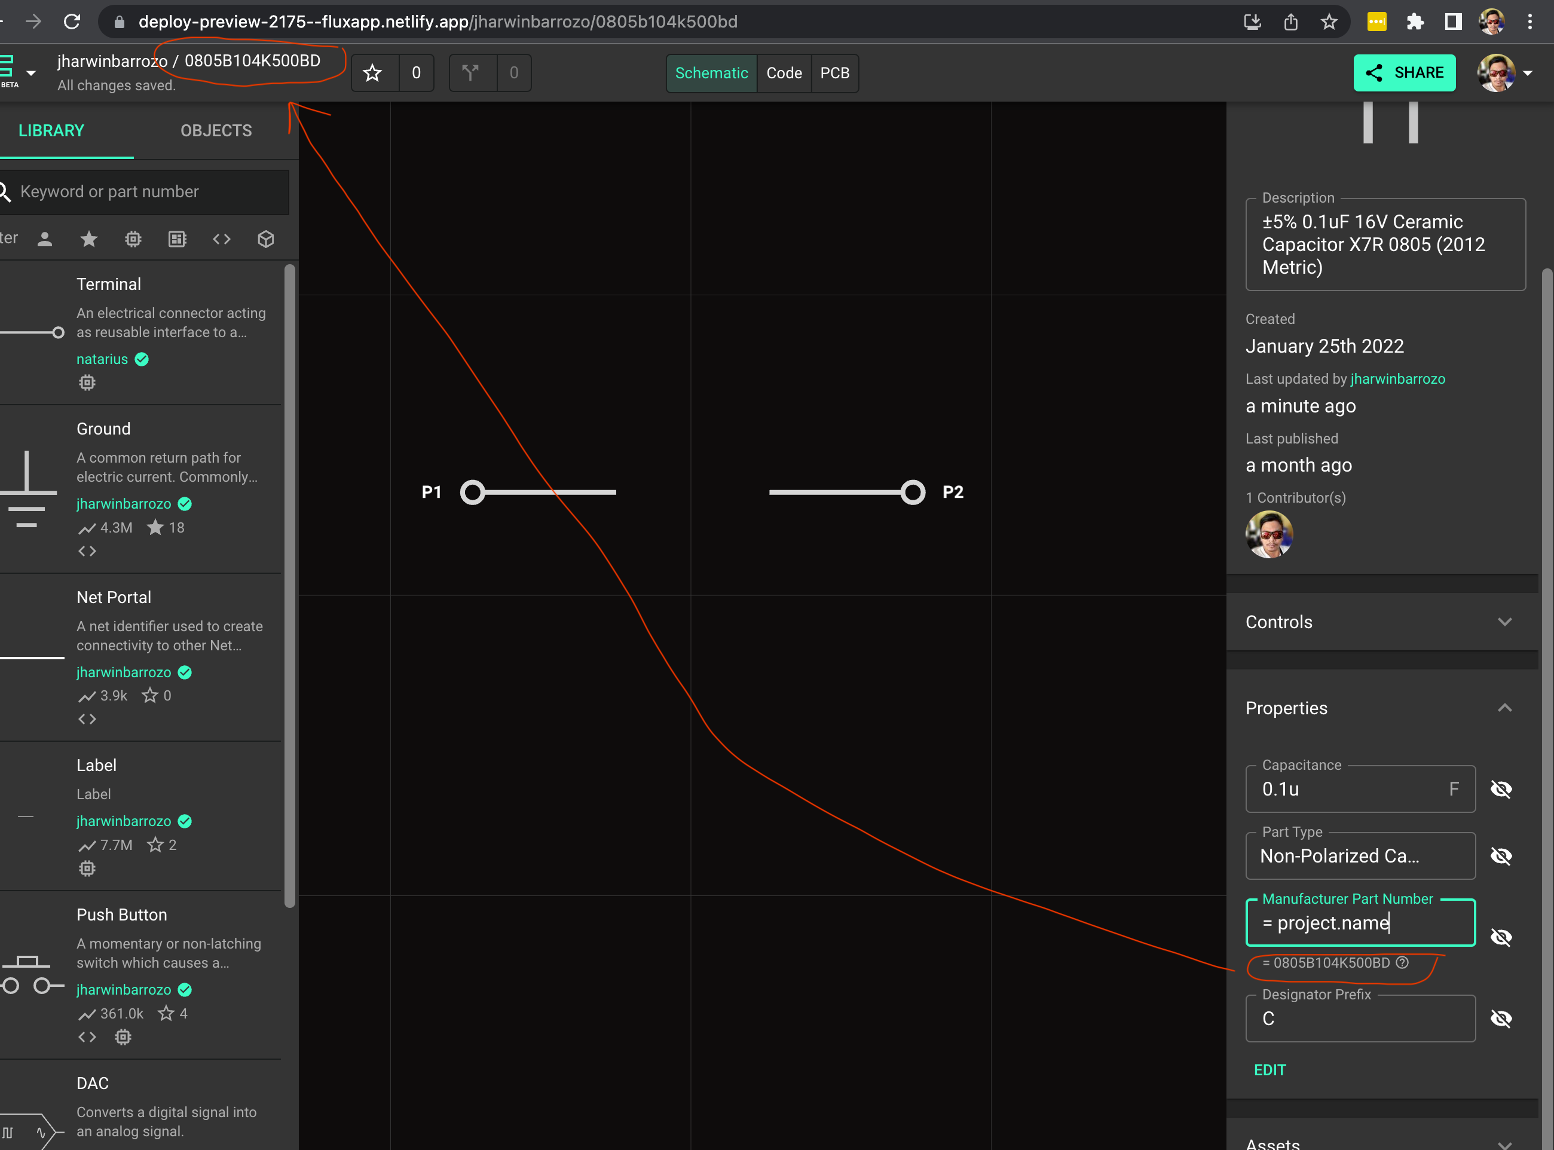Click the chip icon under Terminal entry

pos(87,382)
